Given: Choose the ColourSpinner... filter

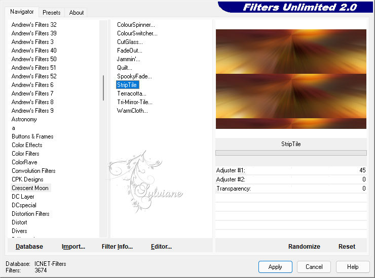Looking at the screenshot, I should tap(136, 25).
